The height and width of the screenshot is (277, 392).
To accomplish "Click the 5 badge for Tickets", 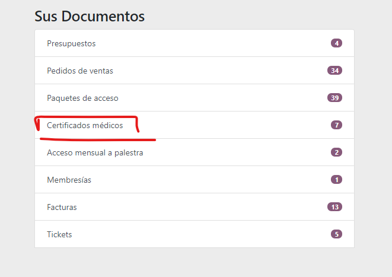I will pyautogui.click(x=336, y=234).
